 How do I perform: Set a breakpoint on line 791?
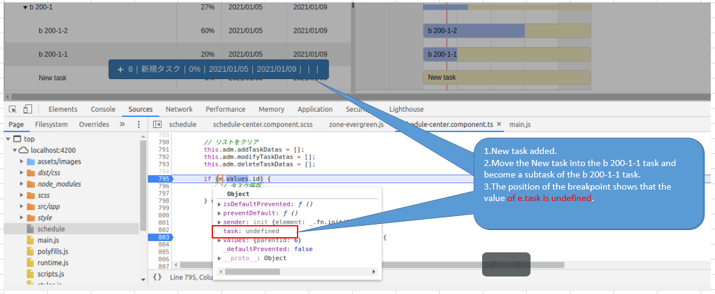coord(163,149)
